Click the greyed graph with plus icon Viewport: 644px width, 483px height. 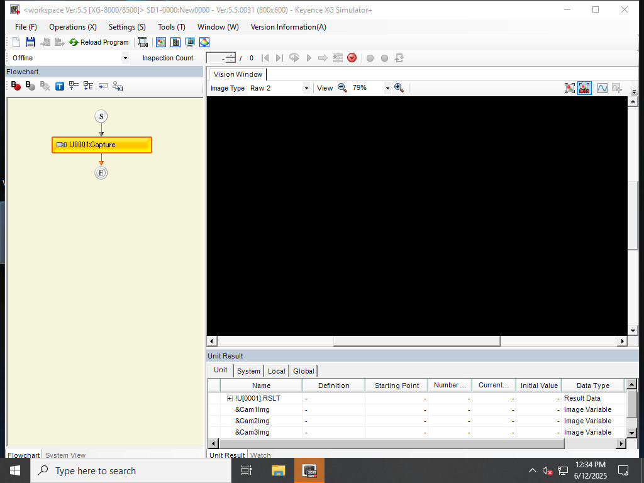point(617,88)
